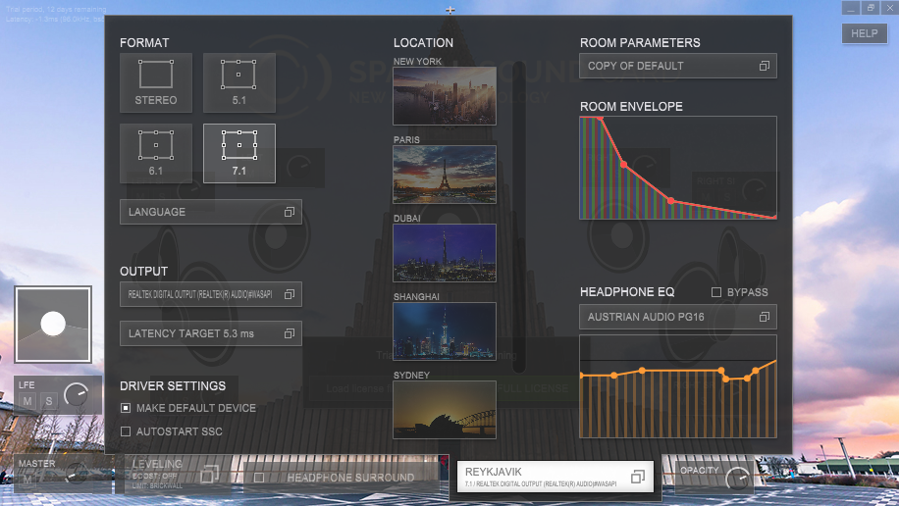Screen dimensions: 899x506
Task: Click the LFE level knob
Action: tap(76, 395)
